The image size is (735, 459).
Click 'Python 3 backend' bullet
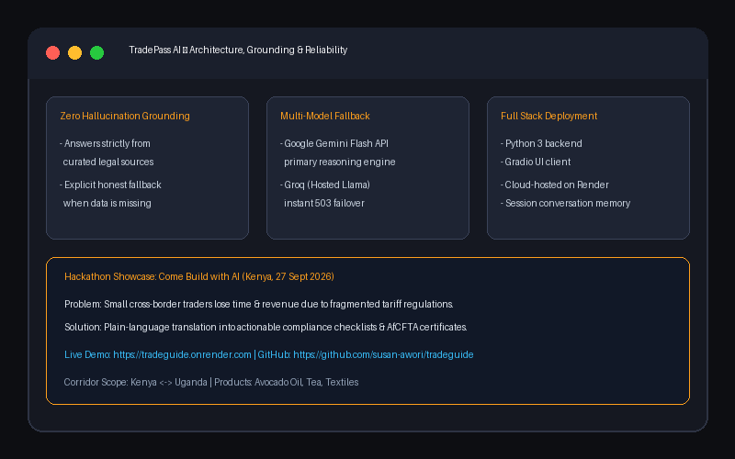pos(541,144)
